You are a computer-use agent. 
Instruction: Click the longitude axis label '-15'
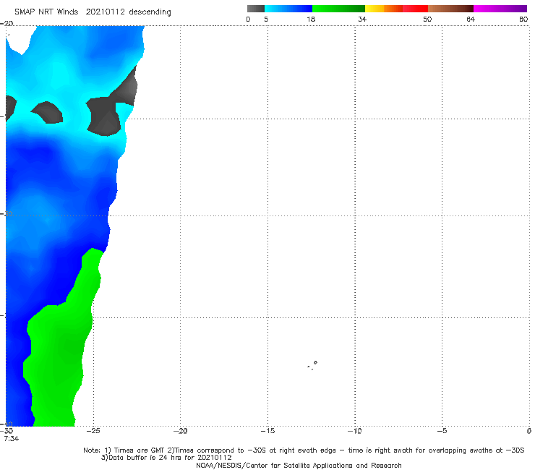(267, 431)
